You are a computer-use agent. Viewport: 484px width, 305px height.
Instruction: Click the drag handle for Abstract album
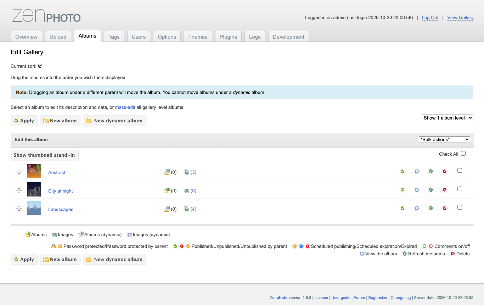pos(19,172)
